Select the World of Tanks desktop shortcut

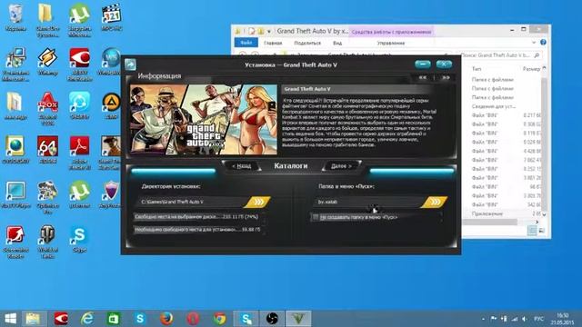pyautogui.click(x=47, y=242)
